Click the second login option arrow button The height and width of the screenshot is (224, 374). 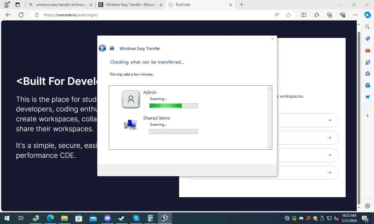click(329, 138)
